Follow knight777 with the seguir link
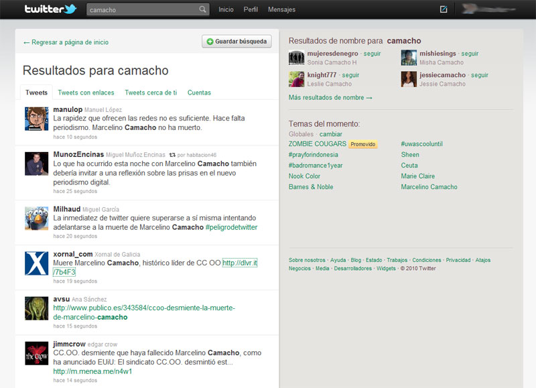The height and width of the screenshot is (388, 536). (350, 75)
